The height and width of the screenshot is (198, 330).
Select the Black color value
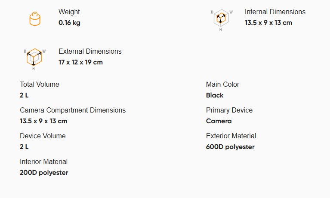215,95
